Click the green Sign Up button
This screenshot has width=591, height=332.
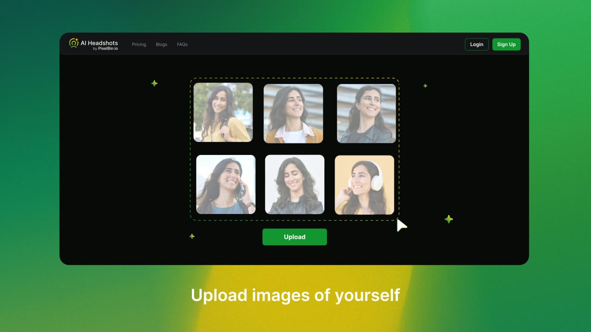507,44
